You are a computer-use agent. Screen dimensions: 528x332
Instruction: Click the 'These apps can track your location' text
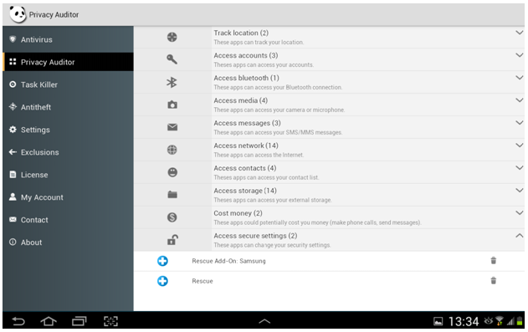click(259, 43)
